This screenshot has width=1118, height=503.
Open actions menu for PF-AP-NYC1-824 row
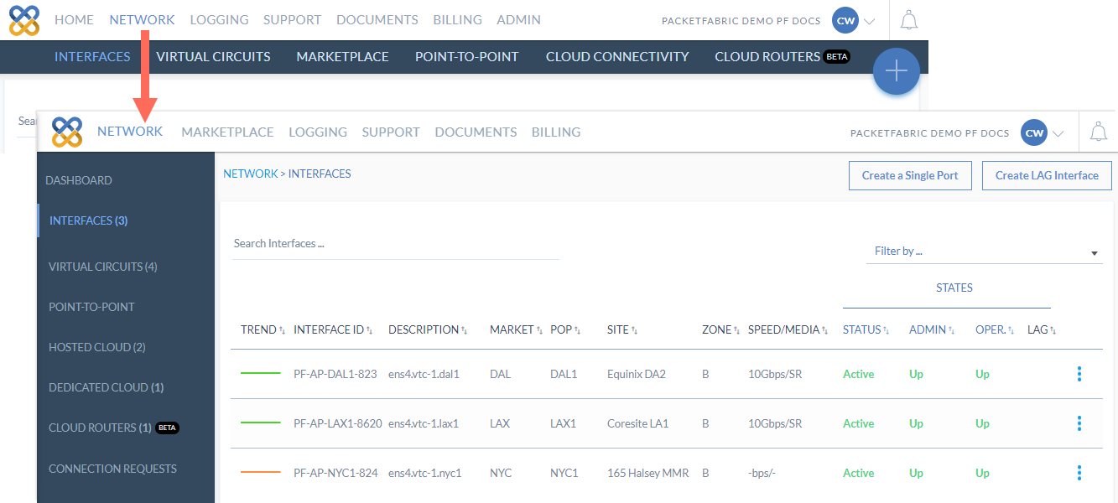tap(1079, 473)
